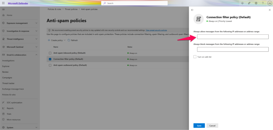Enable the Turn on safe list checkbox

click(x=195, y=57)
